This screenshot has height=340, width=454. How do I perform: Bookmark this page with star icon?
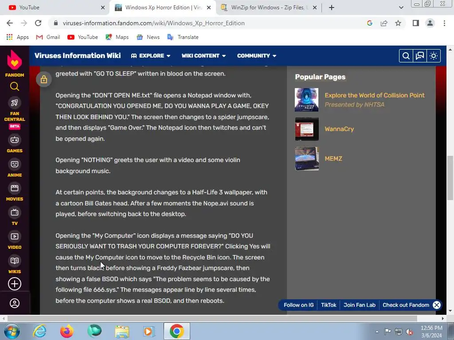click(398, 23)
